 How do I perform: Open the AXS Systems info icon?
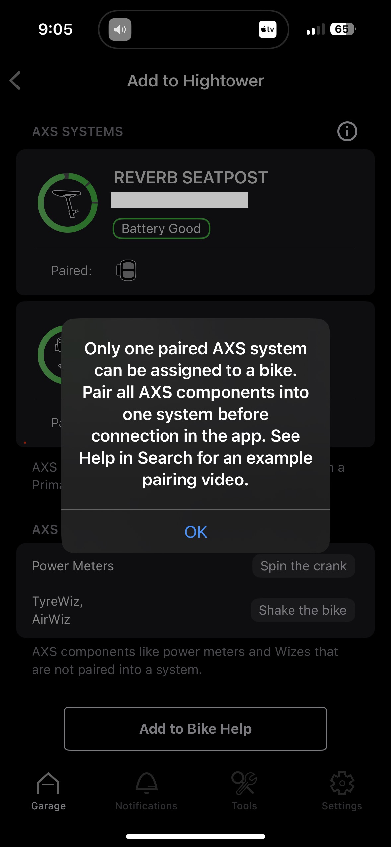[x=347, y=131]
